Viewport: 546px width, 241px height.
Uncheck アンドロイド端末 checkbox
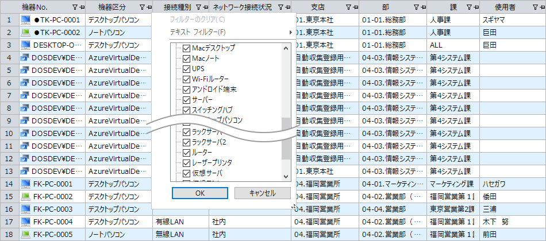click(x=187, y=90)
